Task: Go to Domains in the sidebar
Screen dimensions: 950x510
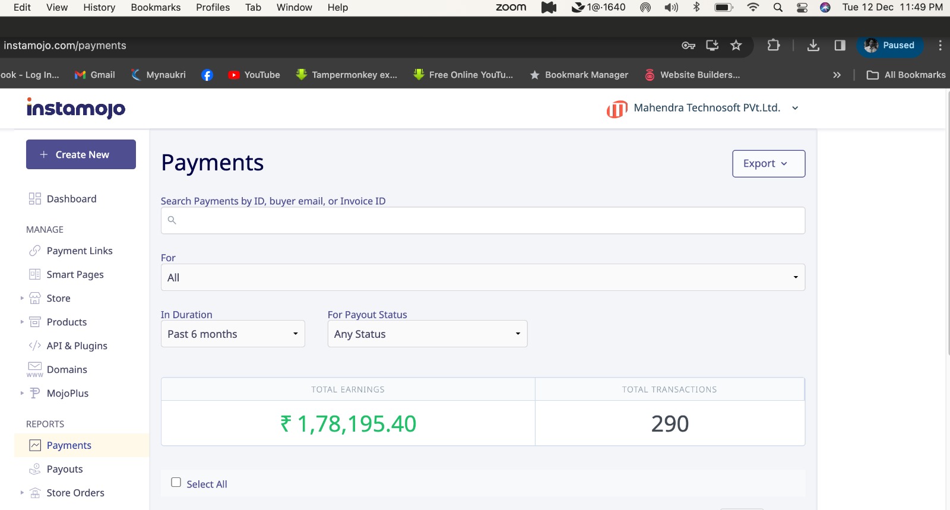Action: pos(66,370)
